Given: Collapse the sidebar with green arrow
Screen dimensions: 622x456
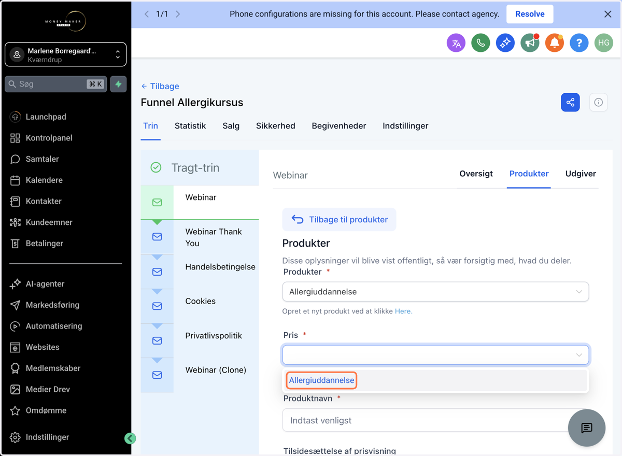Looking at the screenshot, I should [130, 438].
